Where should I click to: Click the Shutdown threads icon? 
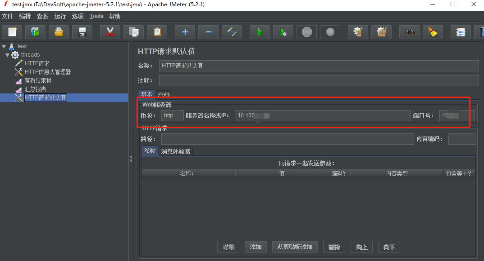click(330, 32)
